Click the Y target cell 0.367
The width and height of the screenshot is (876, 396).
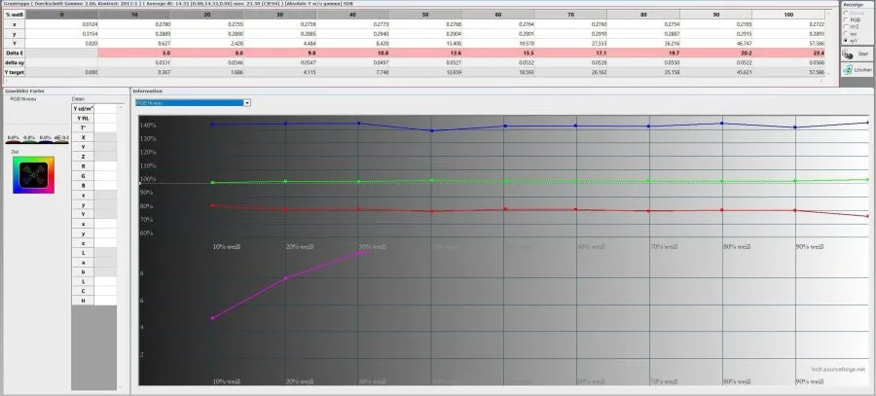134,72
